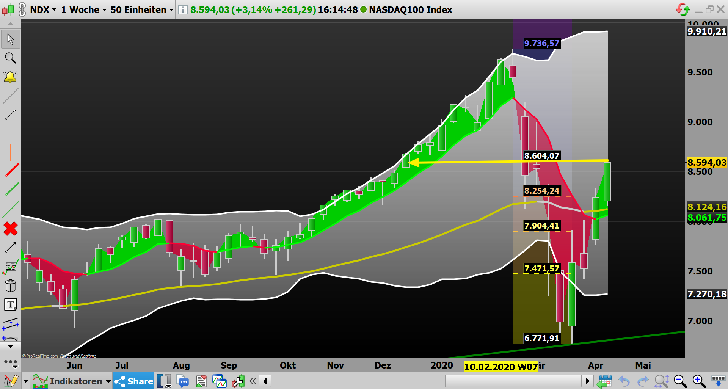Open the Indikatoren menu

point(76,381)
